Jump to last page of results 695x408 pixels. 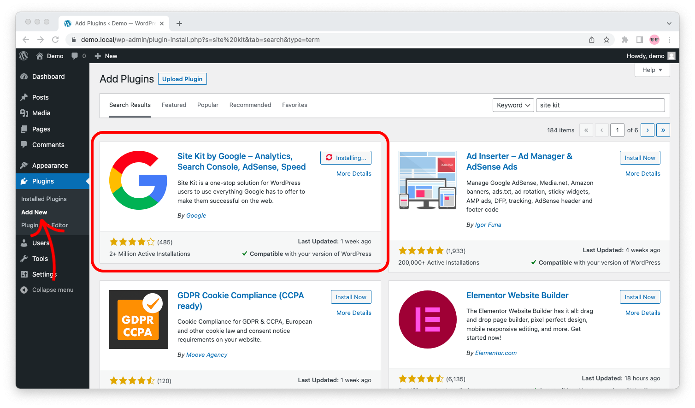click(x=663, y=130)
